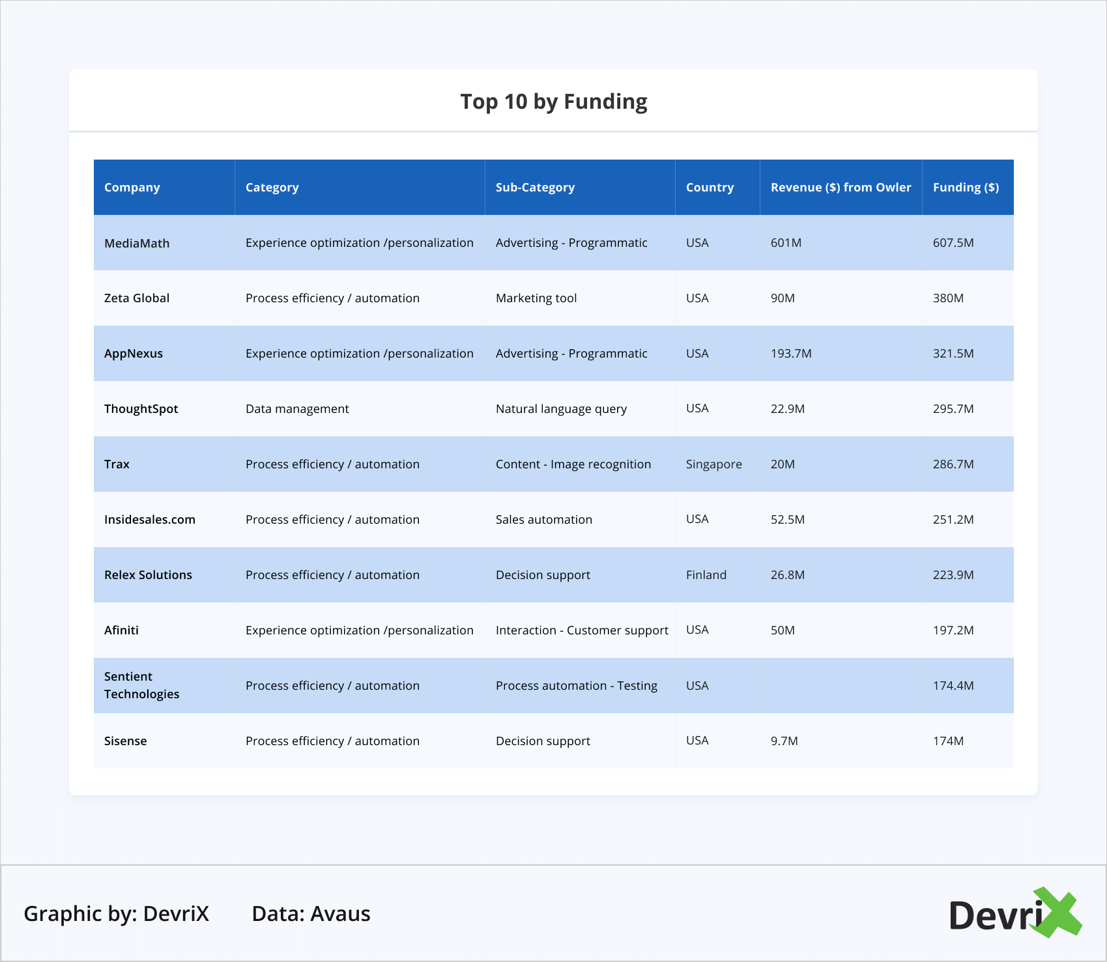Viewport: 1107px width, 962px height.
Task: Click the AppNexus company cell
Action: 134,354
